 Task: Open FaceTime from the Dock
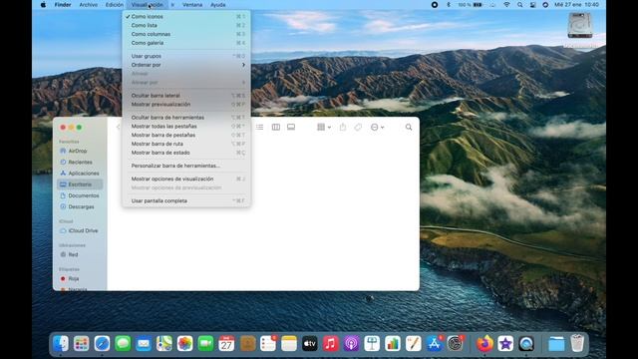(205, 343)
